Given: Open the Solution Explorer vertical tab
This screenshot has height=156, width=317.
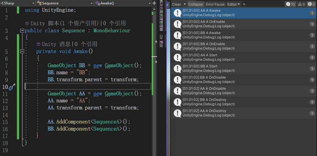Looking at the screenshot, I should [161, 16].
